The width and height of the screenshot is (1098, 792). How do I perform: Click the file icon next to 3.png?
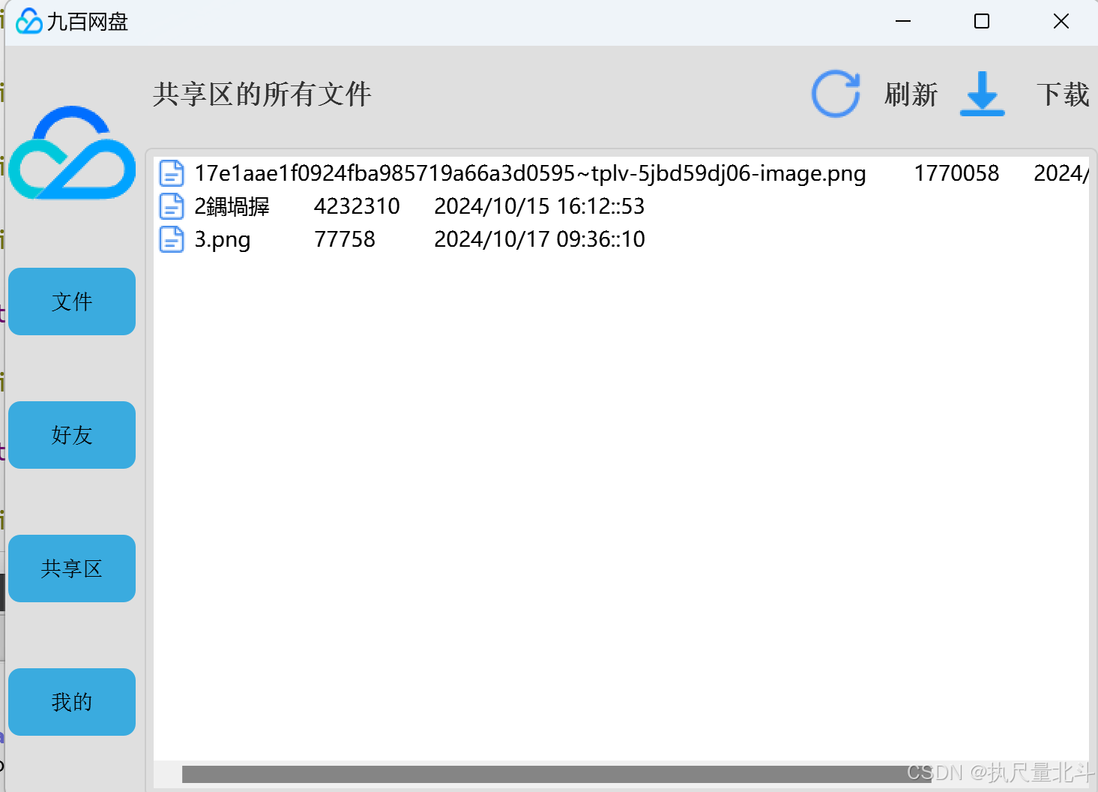pos(172,239)
